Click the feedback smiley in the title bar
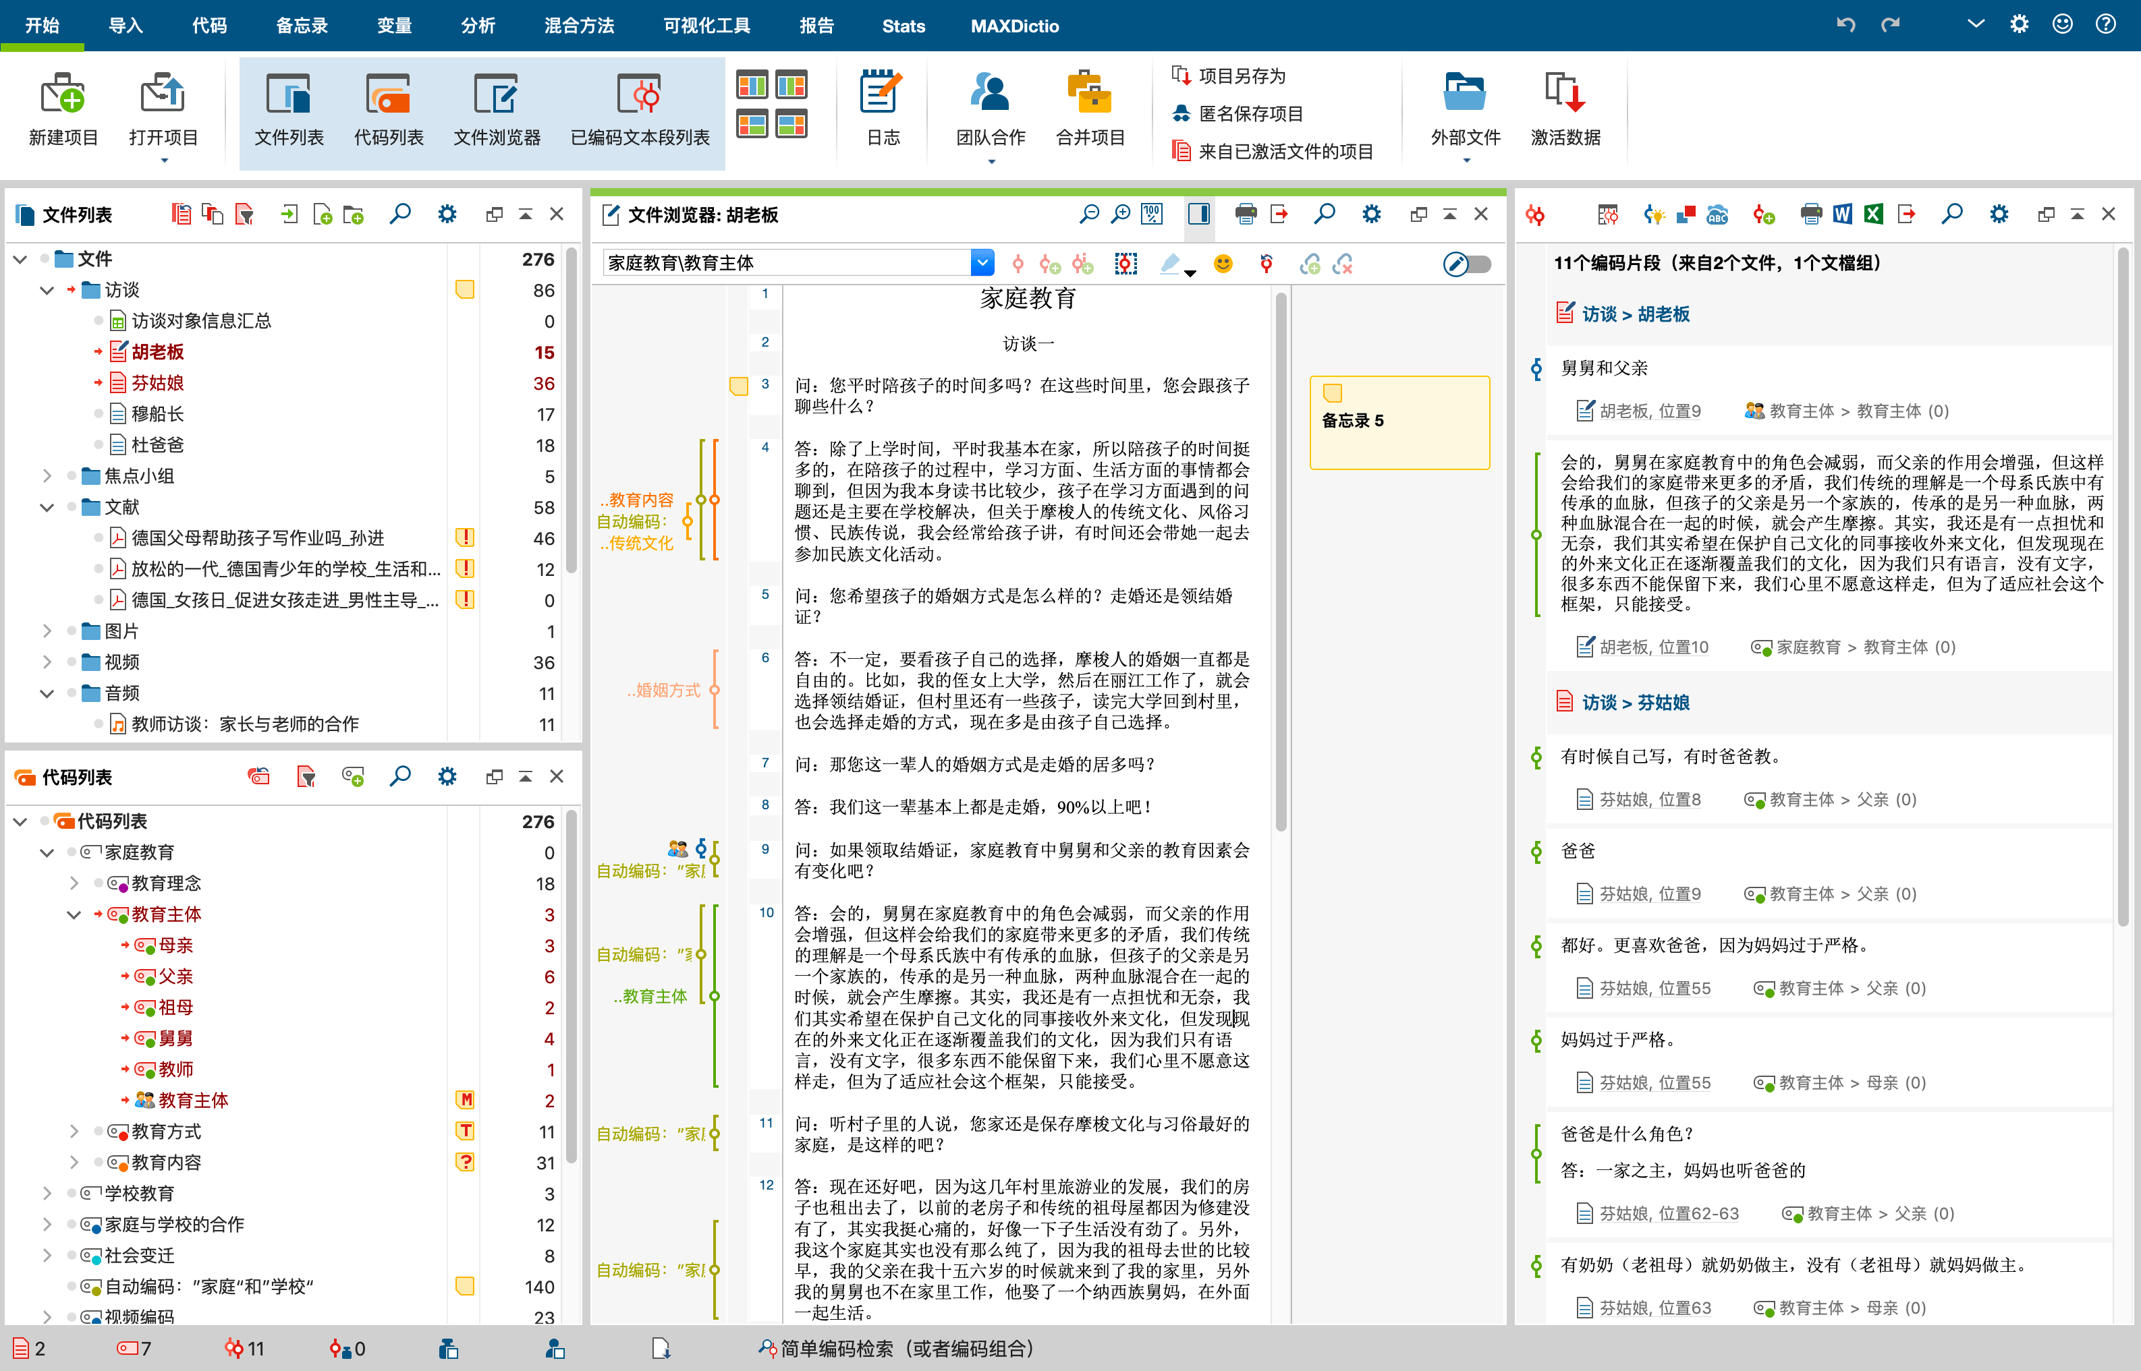2141x1371 pixels. [2062, 24]
